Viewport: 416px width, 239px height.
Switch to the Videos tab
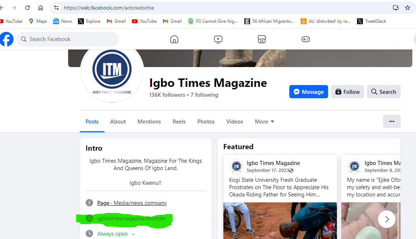pyautogui.click(x=234, y=122)
